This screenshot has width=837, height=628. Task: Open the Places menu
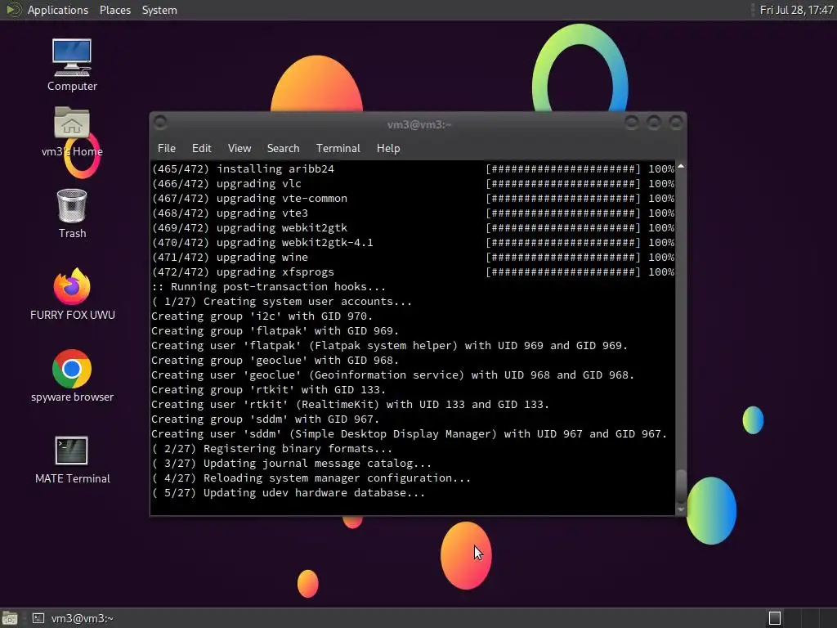click(114, 10)
